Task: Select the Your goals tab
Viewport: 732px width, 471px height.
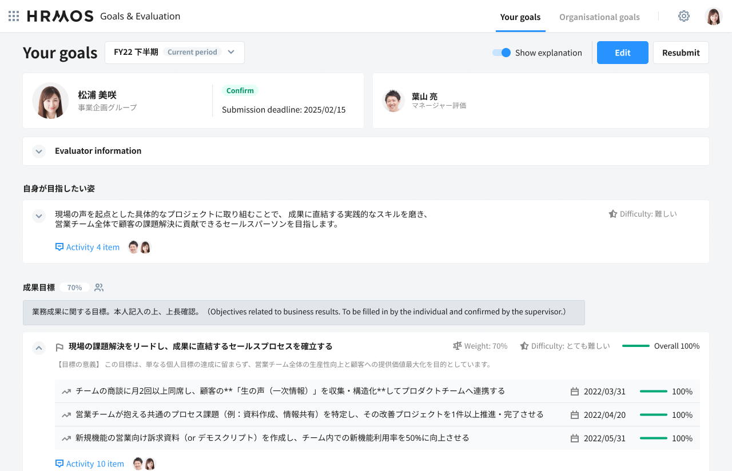Action: tap(520, 17)
